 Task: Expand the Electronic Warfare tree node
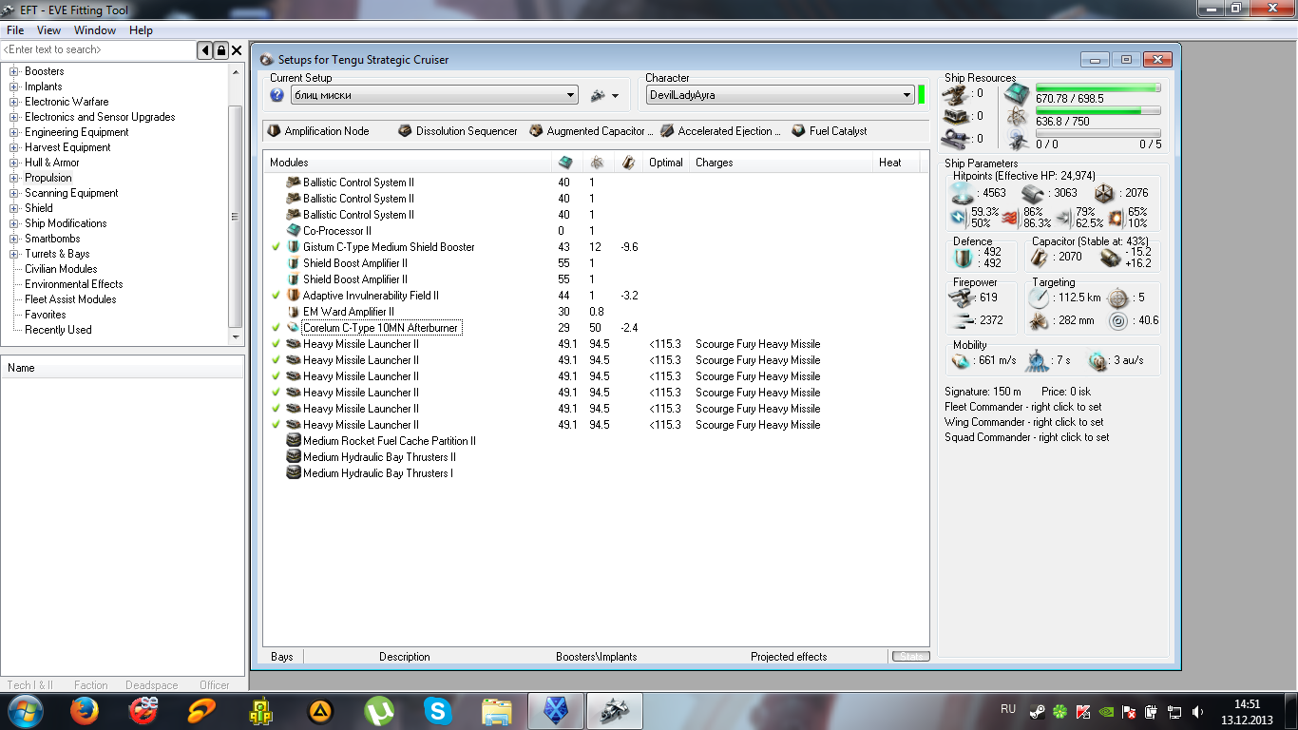click(14, 102)
